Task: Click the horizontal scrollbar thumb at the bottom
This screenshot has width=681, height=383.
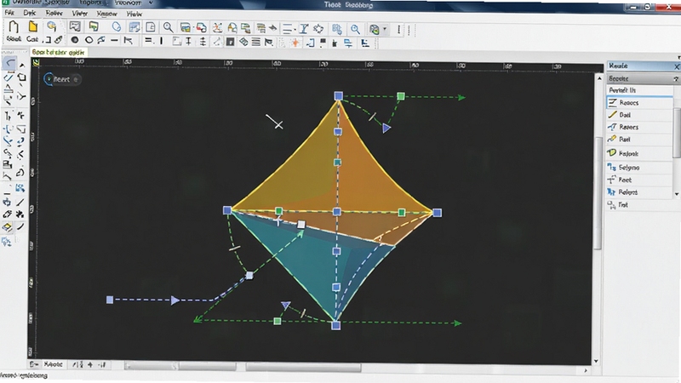Action: pyautogui.click(x=303, y=368)
